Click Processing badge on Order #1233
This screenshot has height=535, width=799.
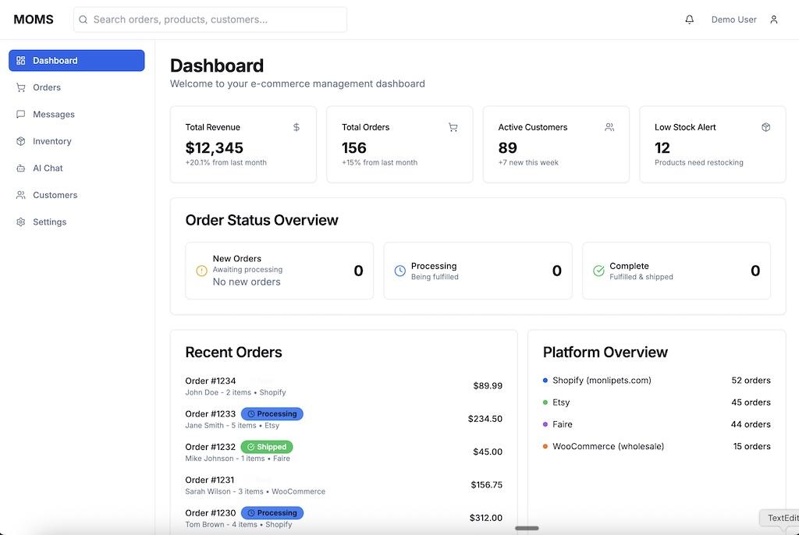272,414
